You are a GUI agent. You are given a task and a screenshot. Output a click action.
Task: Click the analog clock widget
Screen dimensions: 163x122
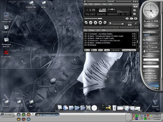click(151, 10)
